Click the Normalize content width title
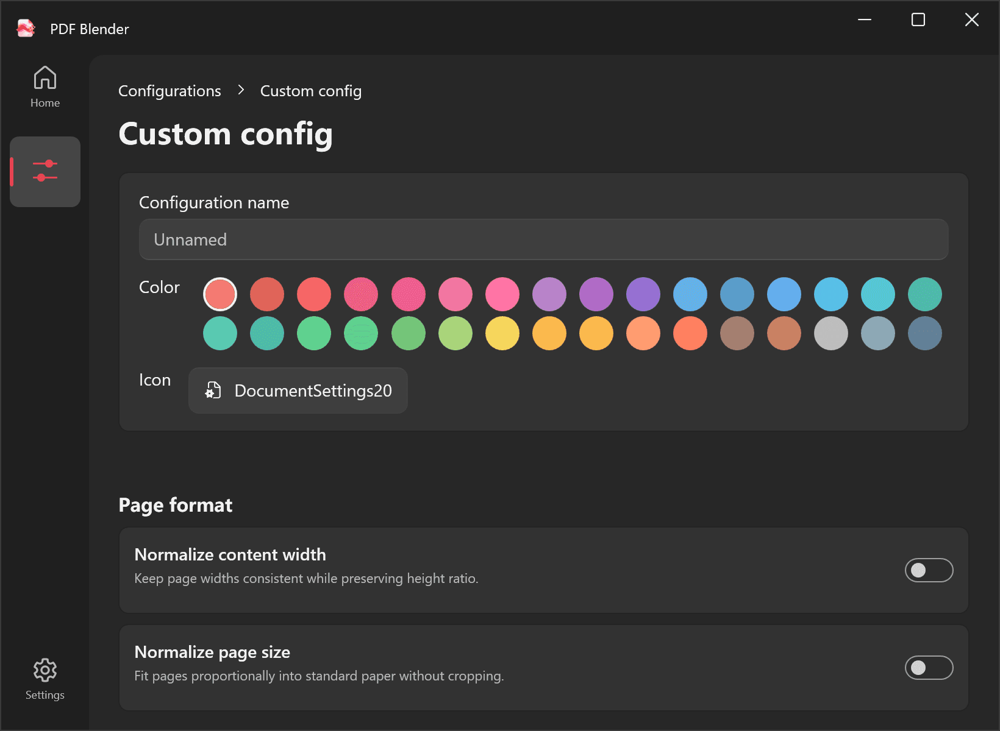 click(x=230, y=554)
